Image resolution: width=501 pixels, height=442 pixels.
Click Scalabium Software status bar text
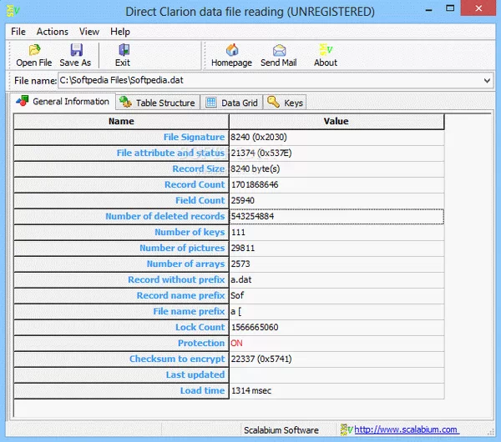coord(281,430)
